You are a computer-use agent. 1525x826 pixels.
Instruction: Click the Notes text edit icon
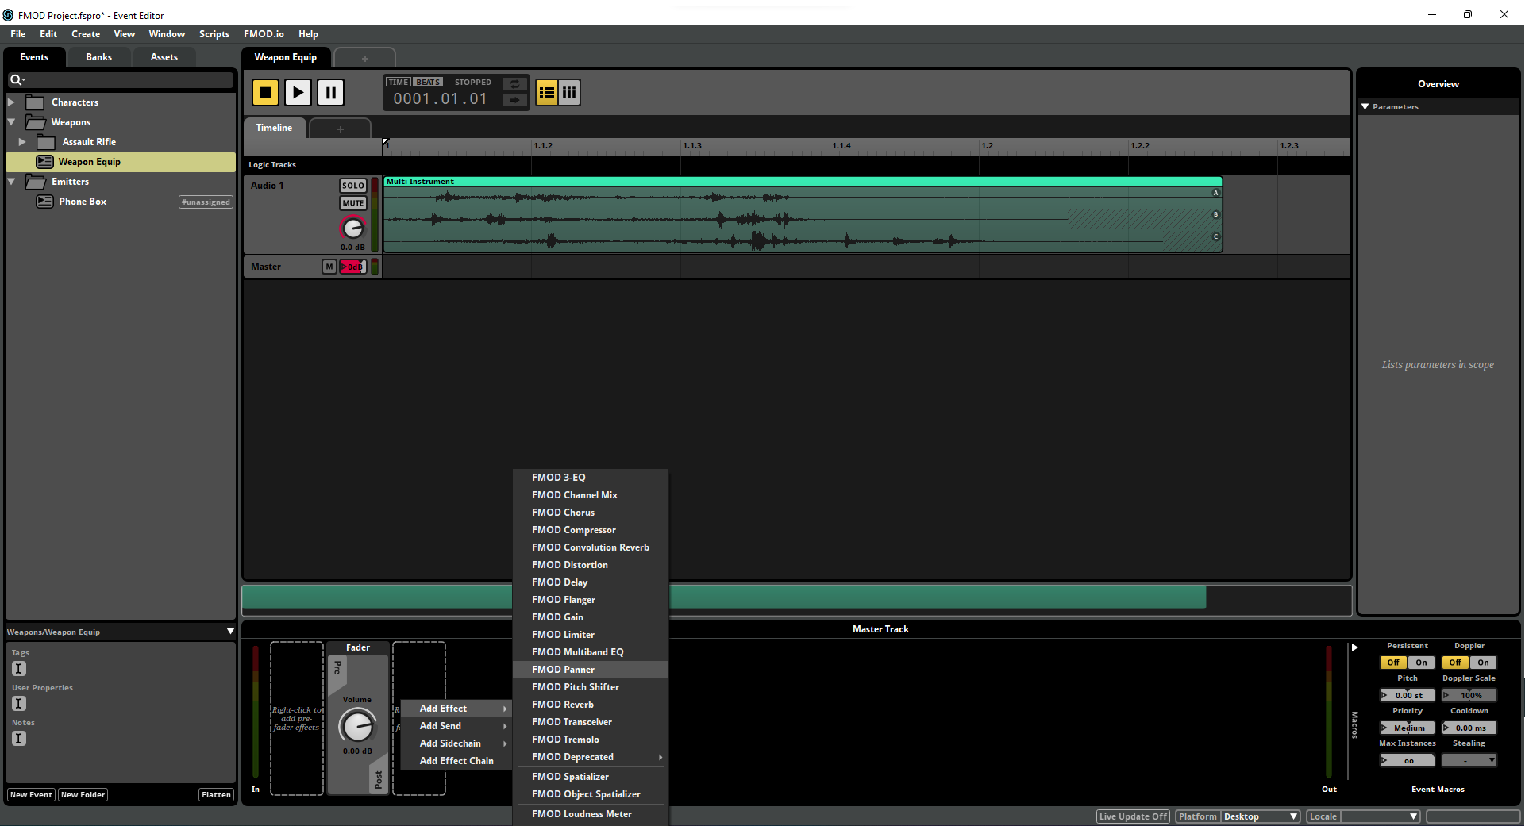point(19,739)
